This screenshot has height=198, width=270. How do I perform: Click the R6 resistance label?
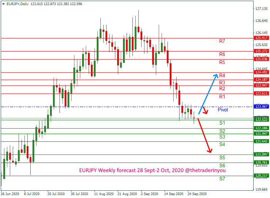pyautogui.click(x=222, y=54)
